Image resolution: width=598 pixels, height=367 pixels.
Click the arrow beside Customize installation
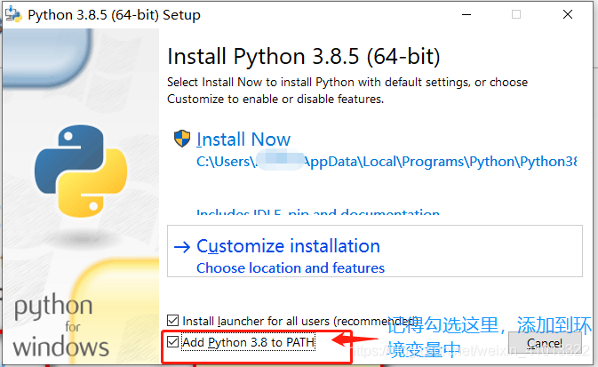tap(182, 246)
